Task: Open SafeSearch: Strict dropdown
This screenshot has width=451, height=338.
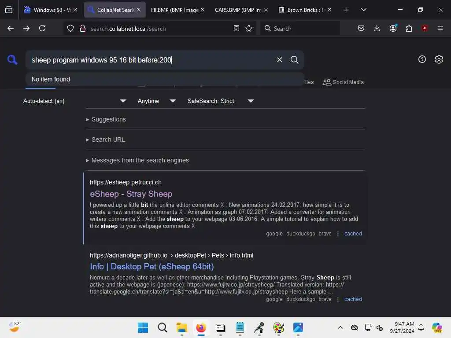Action: coord(220,101)
